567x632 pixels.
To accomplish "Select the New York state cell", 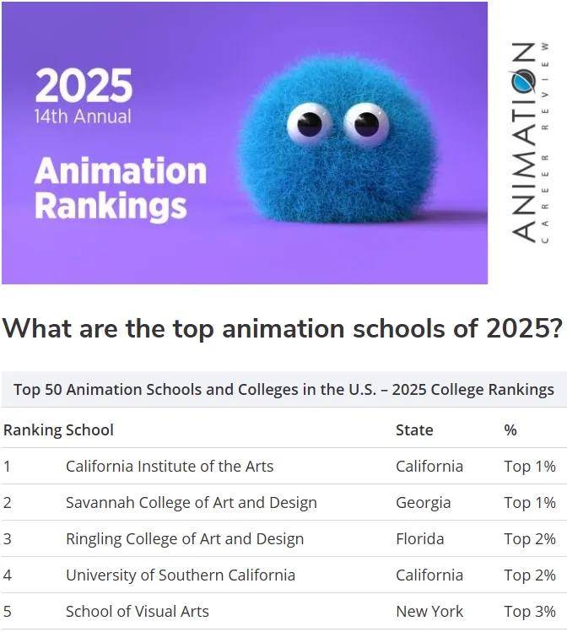I will coord(428,611).
